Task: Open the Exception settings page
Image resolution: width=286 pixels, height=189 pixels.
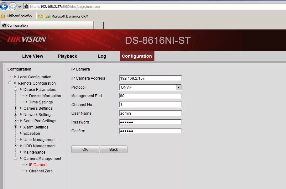Action: tap(32, 133)
